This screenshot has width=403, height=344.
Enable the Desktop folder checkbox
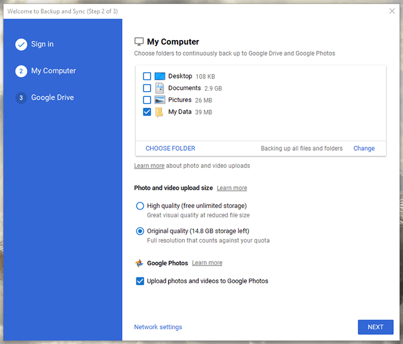tap(147, 76)
